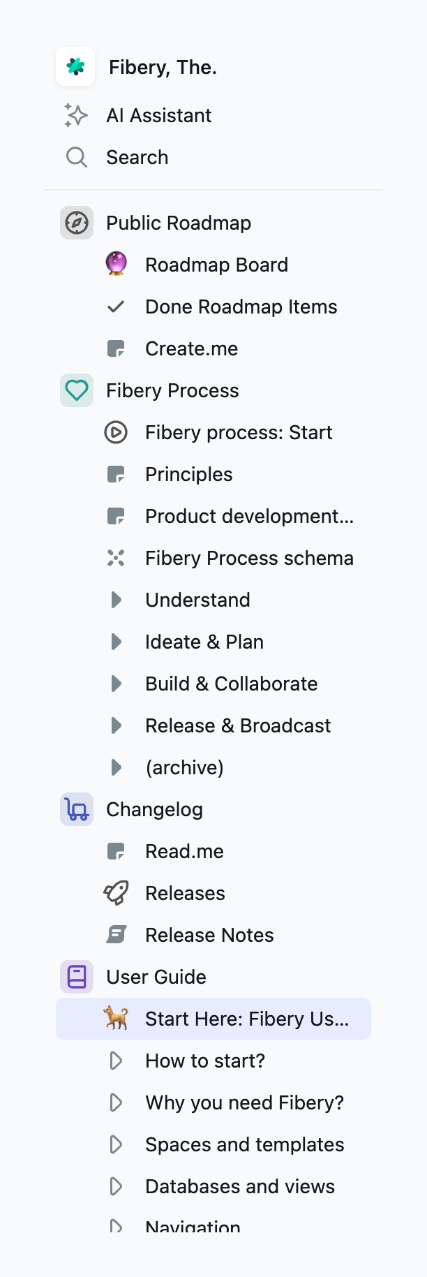Expand the Ideate & Plan section
Viewport: 427px width, 1277px height.
117,642
